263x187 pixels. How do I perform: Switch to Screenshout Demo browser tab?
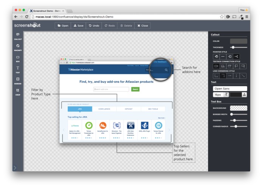tap(47, 11)
